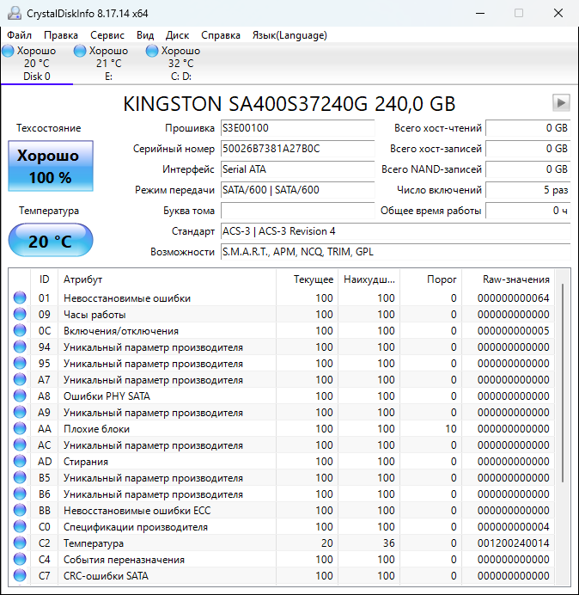Click the Текущее column header
This screenshot has height=595, width=579.
(x=308, y=279)
